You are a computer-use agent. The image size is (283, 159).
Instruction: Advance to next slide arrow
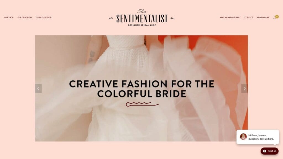pyautogui.click(x=244, y=89)
